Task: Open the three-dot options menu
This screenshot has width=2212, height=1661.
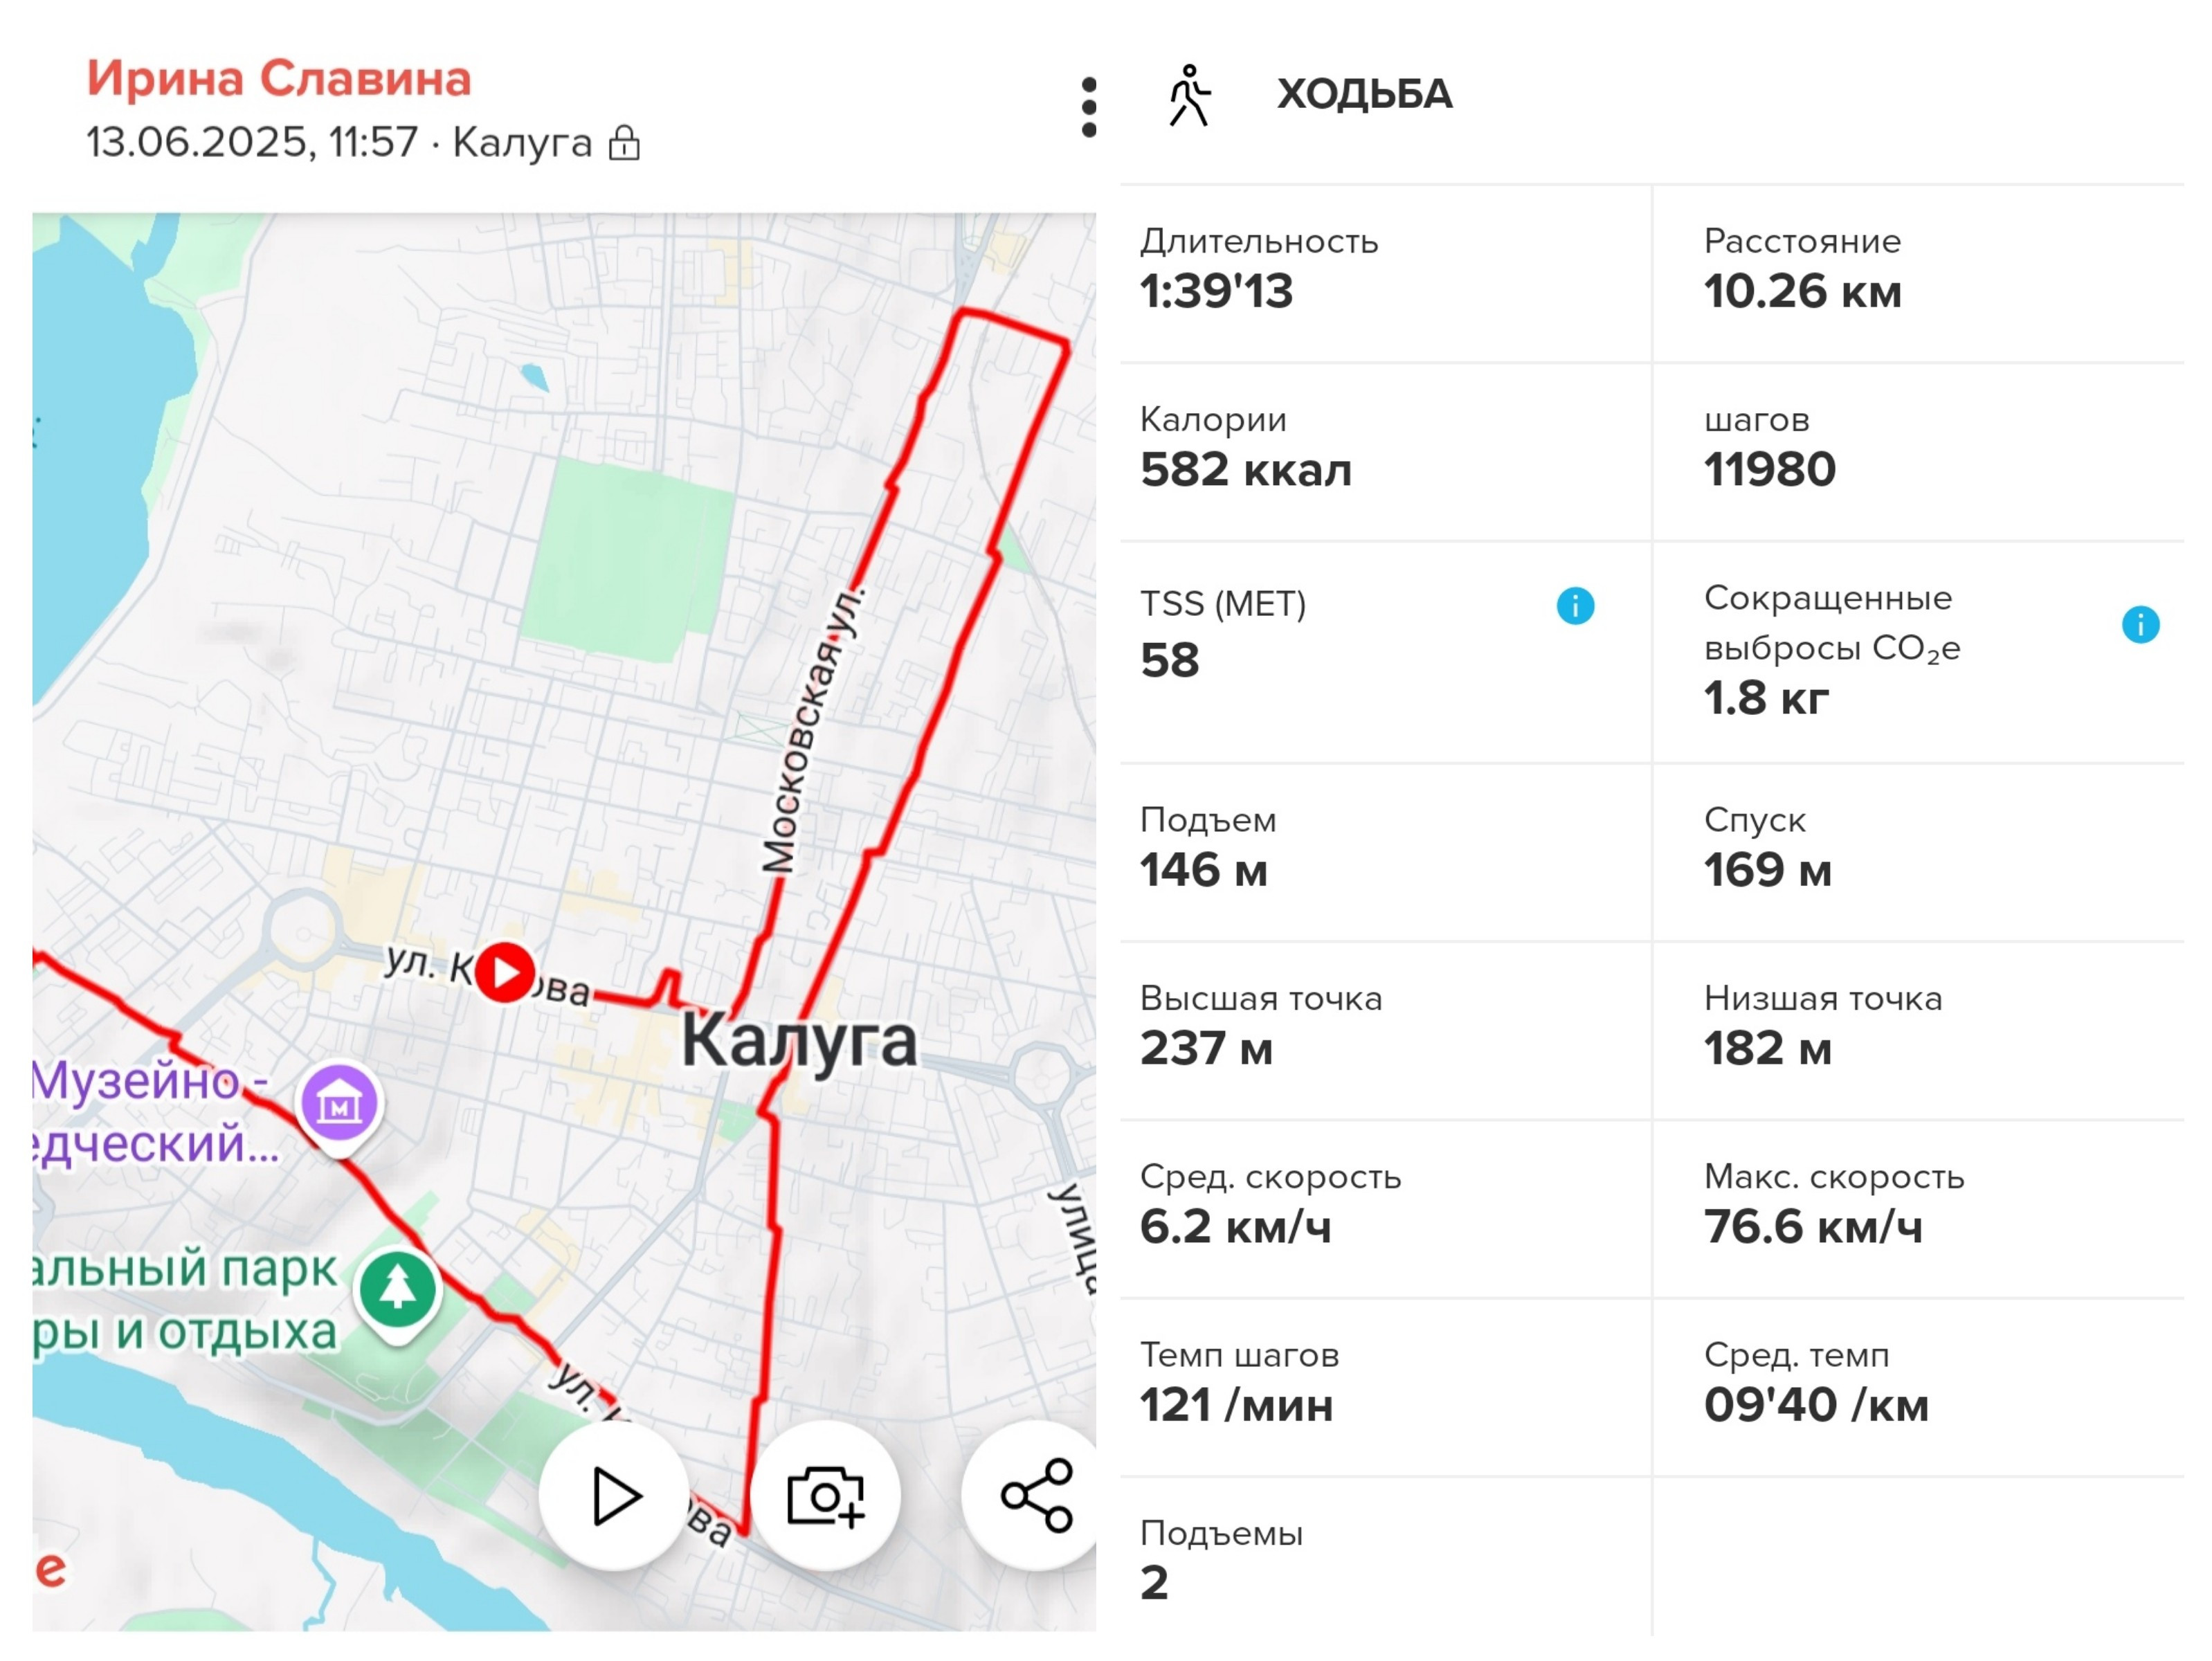Action: [1089, 107]
